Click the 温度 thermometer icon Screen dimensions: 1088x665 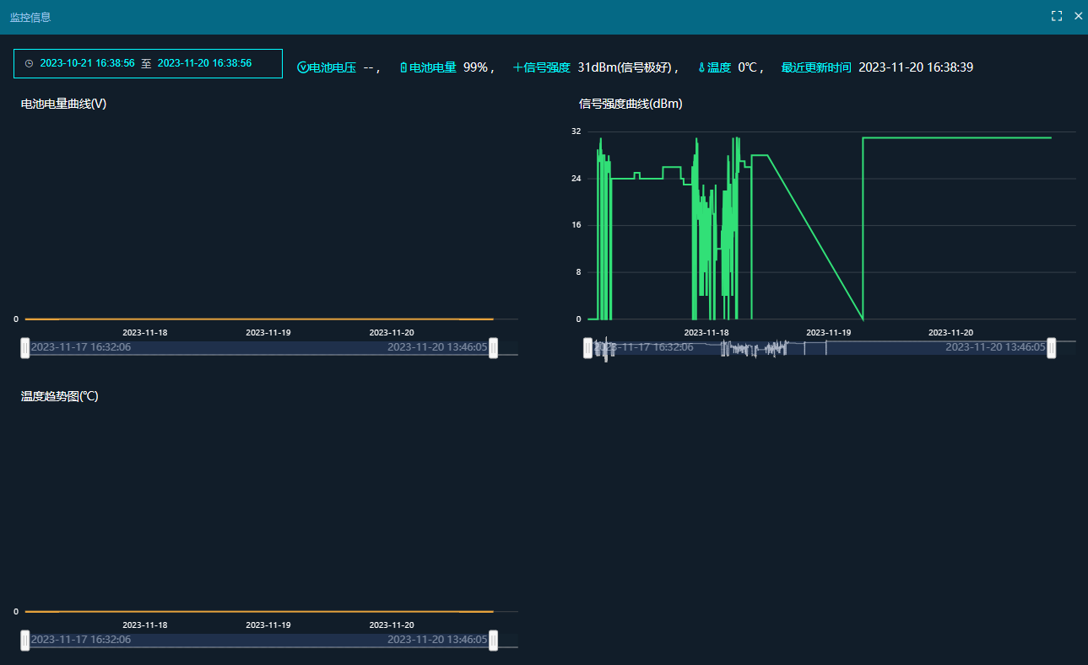point(701,67)
